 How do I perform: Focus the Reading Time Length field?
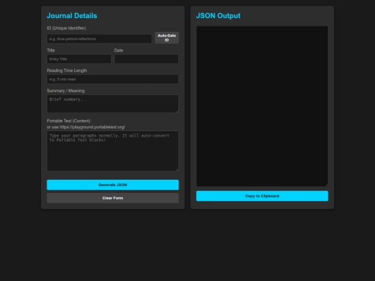[112, 79]
